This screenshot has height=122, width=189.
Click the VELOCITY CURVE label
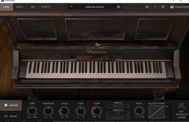[x=157, y=103]
